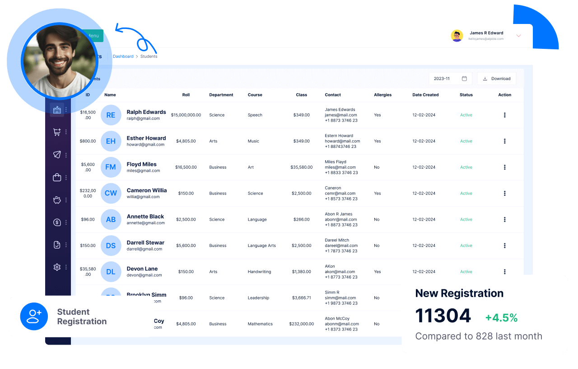Image resolution: width=578 pixels, height=369 pixels.
Task: Open the piggy bank sidebar icon
Action: [57, 200]
